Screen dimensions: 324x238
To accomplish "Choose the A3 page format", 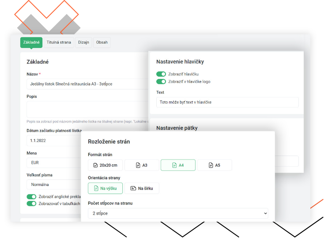I will (142, 165).
